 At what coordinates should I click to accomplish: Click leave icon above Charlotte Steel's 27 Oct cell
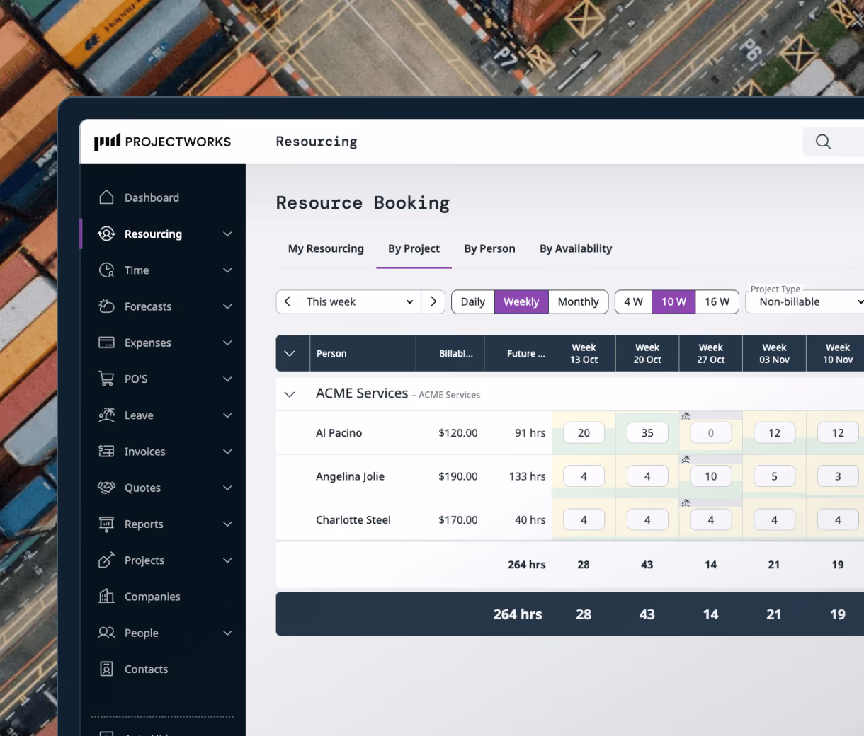click(686, 502)
